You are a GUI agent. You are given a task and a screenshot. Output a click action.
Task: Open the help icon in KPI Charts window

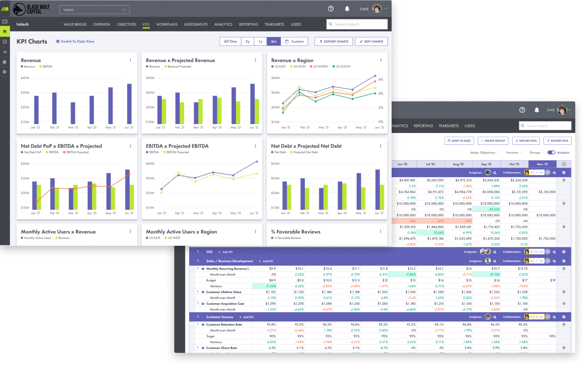331,9
